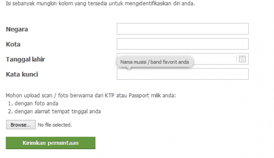Click the Negara text field

[183, 29]
